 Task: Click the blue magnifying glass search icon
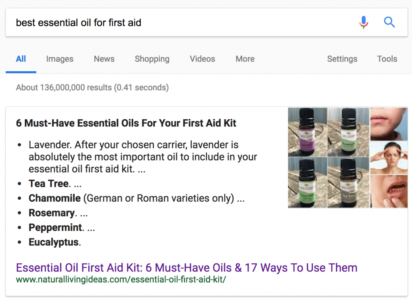tap(389, 22)
